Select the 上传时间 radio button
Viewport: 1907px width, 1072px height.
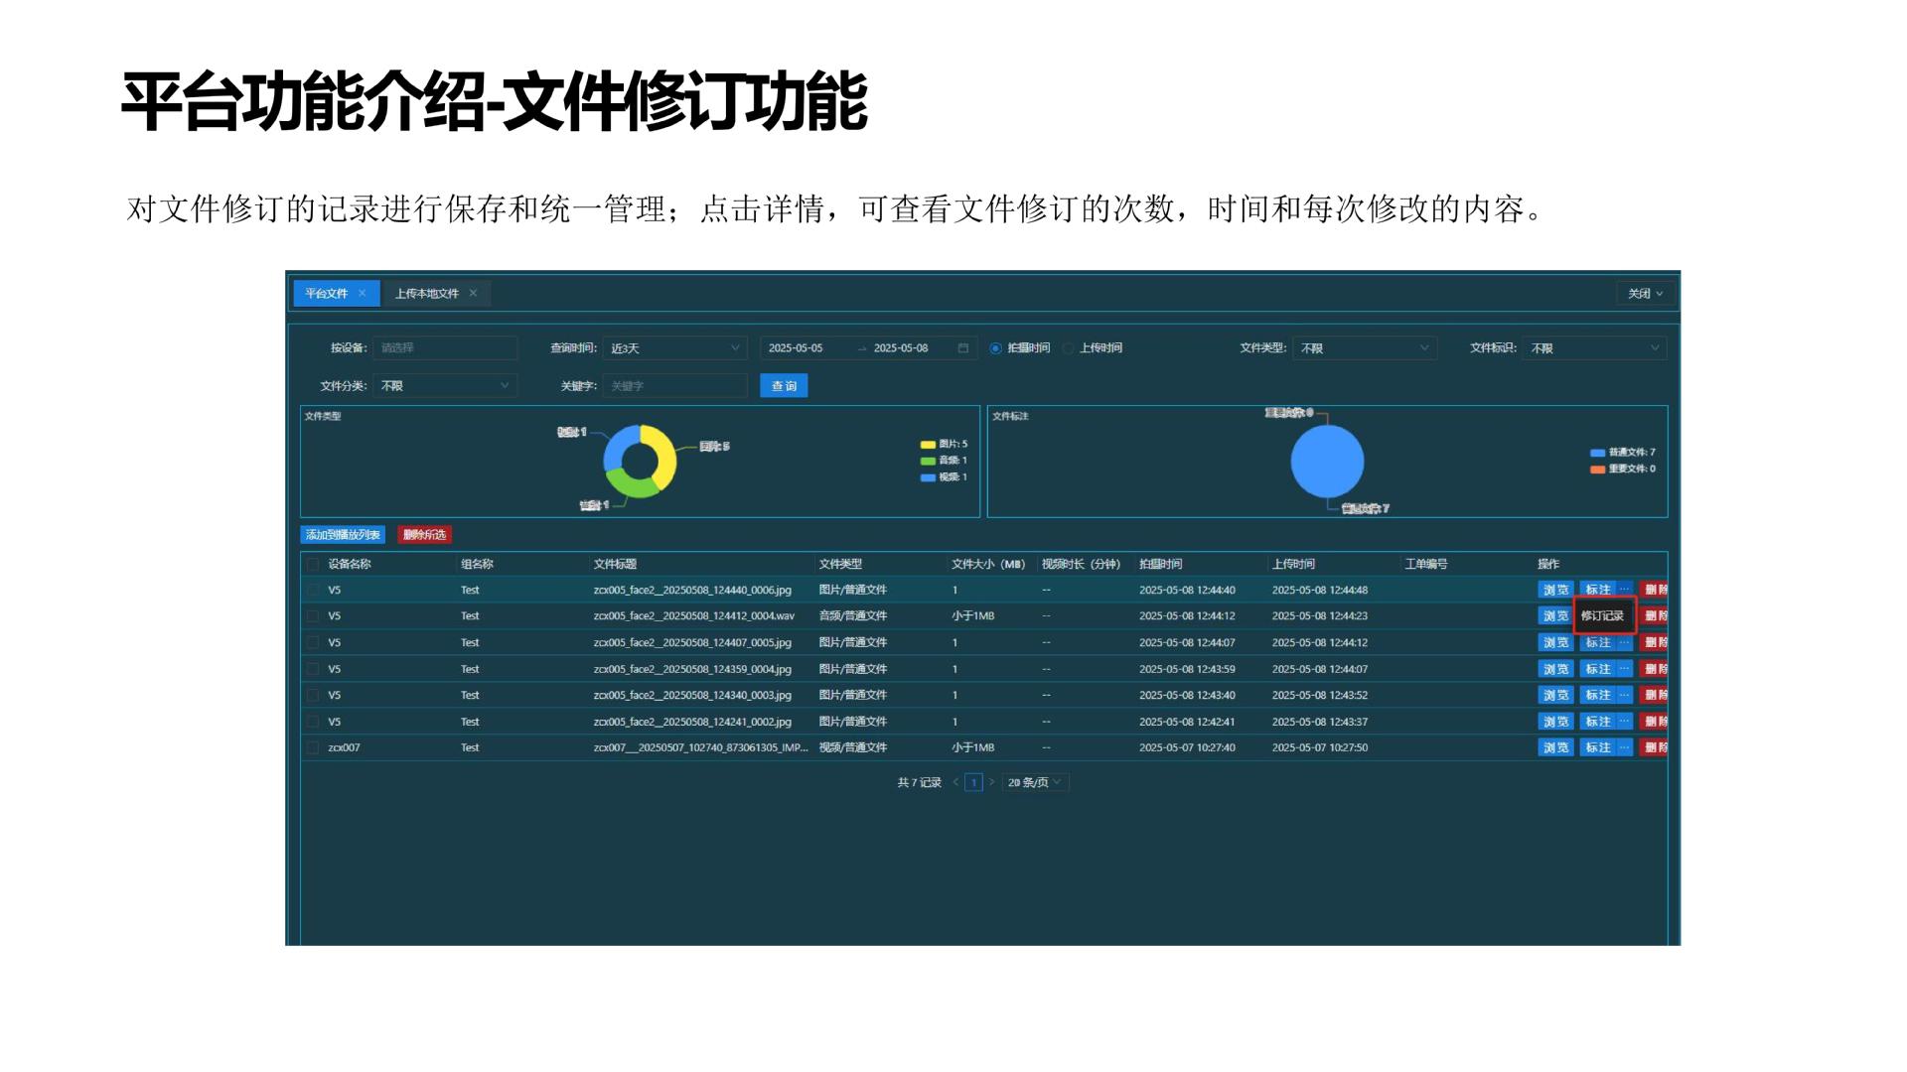click(1069, 348)
